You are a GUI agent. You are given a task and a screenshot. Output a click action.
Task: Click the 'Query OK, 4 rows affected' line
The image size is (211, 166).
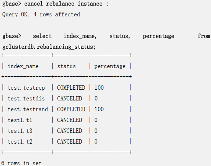click(41, 15)
